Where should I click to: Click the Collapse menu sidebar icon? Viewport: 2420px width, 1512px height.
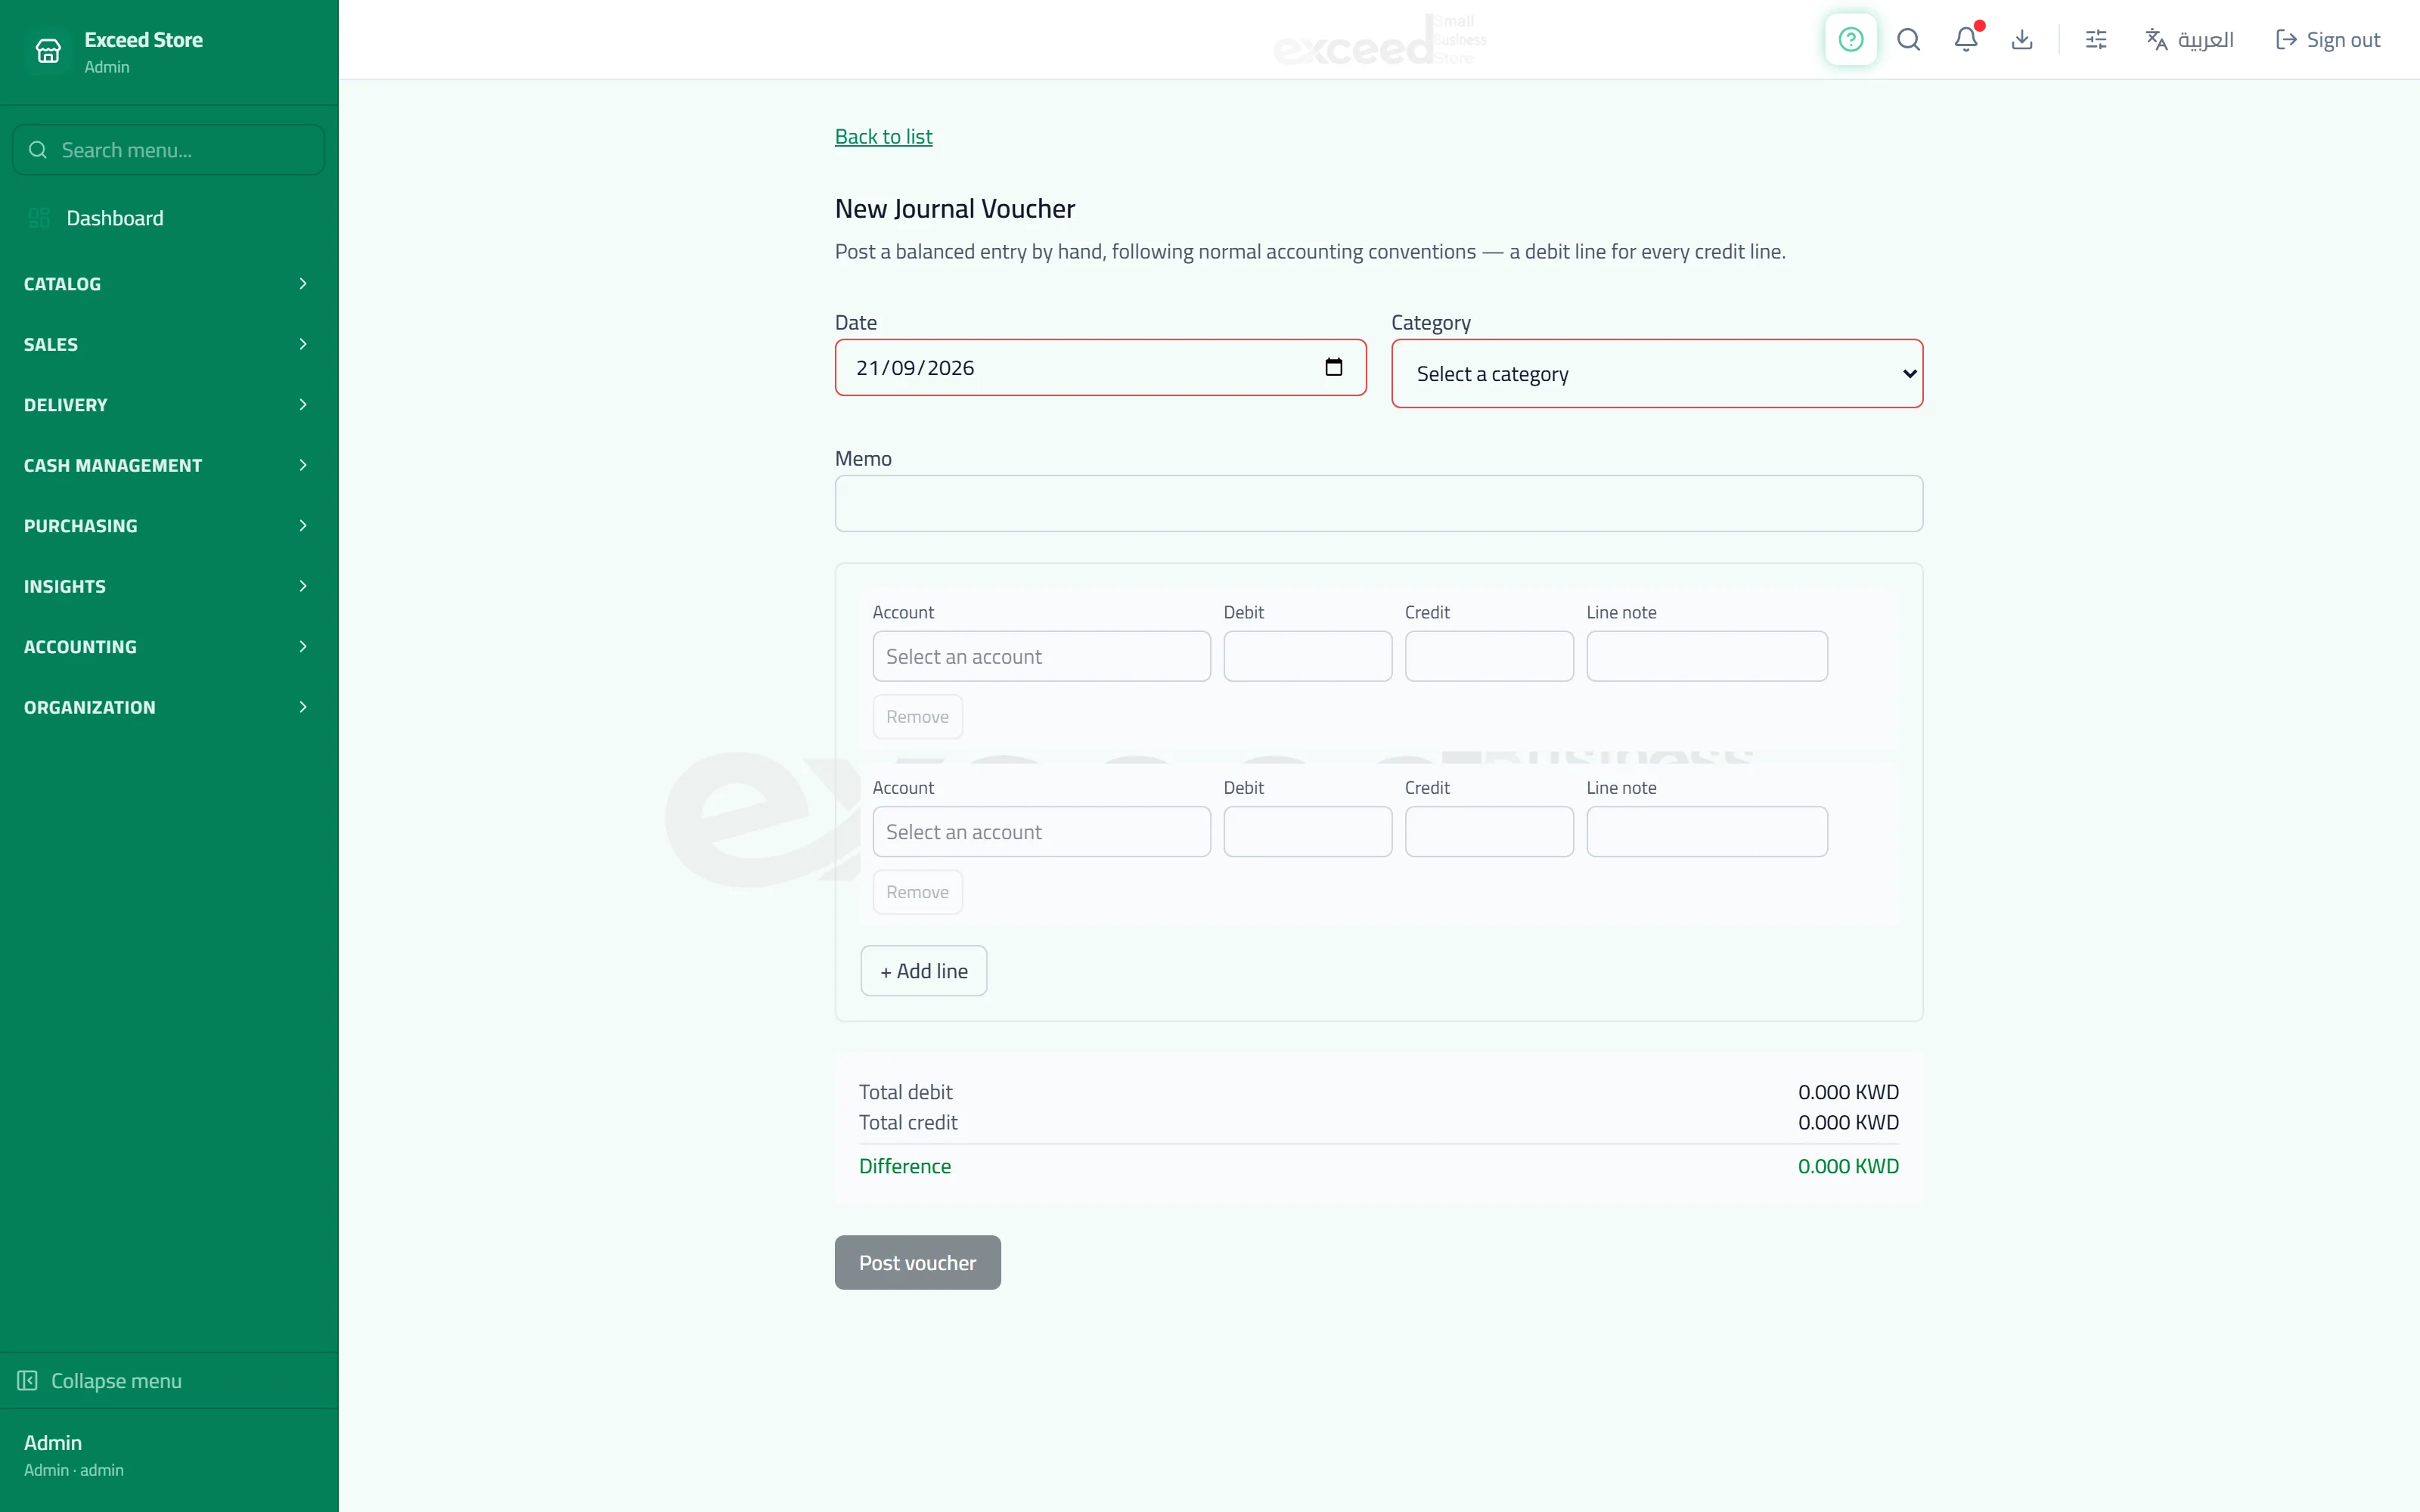(x=28, y=1380)
